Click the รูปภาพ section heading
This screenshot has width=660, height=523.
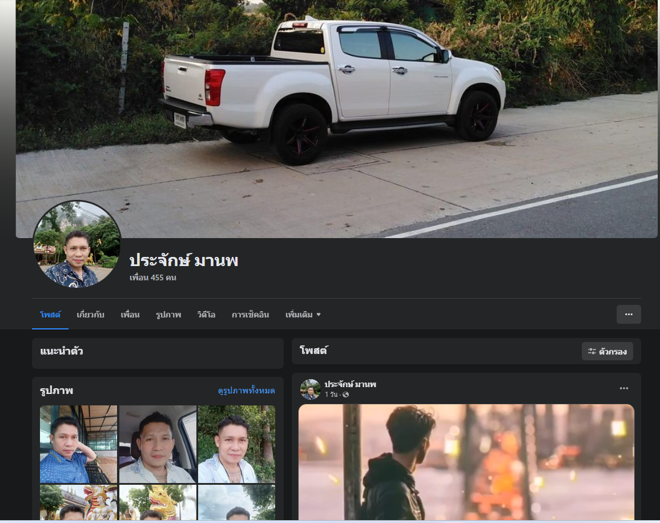point(57,391)
